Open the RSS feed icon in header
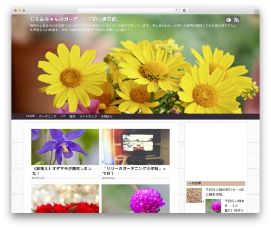Viewport: 271px width, 229px height. point(236,19)
